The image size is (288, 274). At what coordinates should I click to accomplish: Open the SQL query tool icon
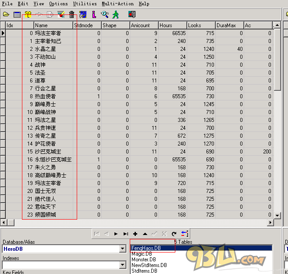tap(28, 14)
